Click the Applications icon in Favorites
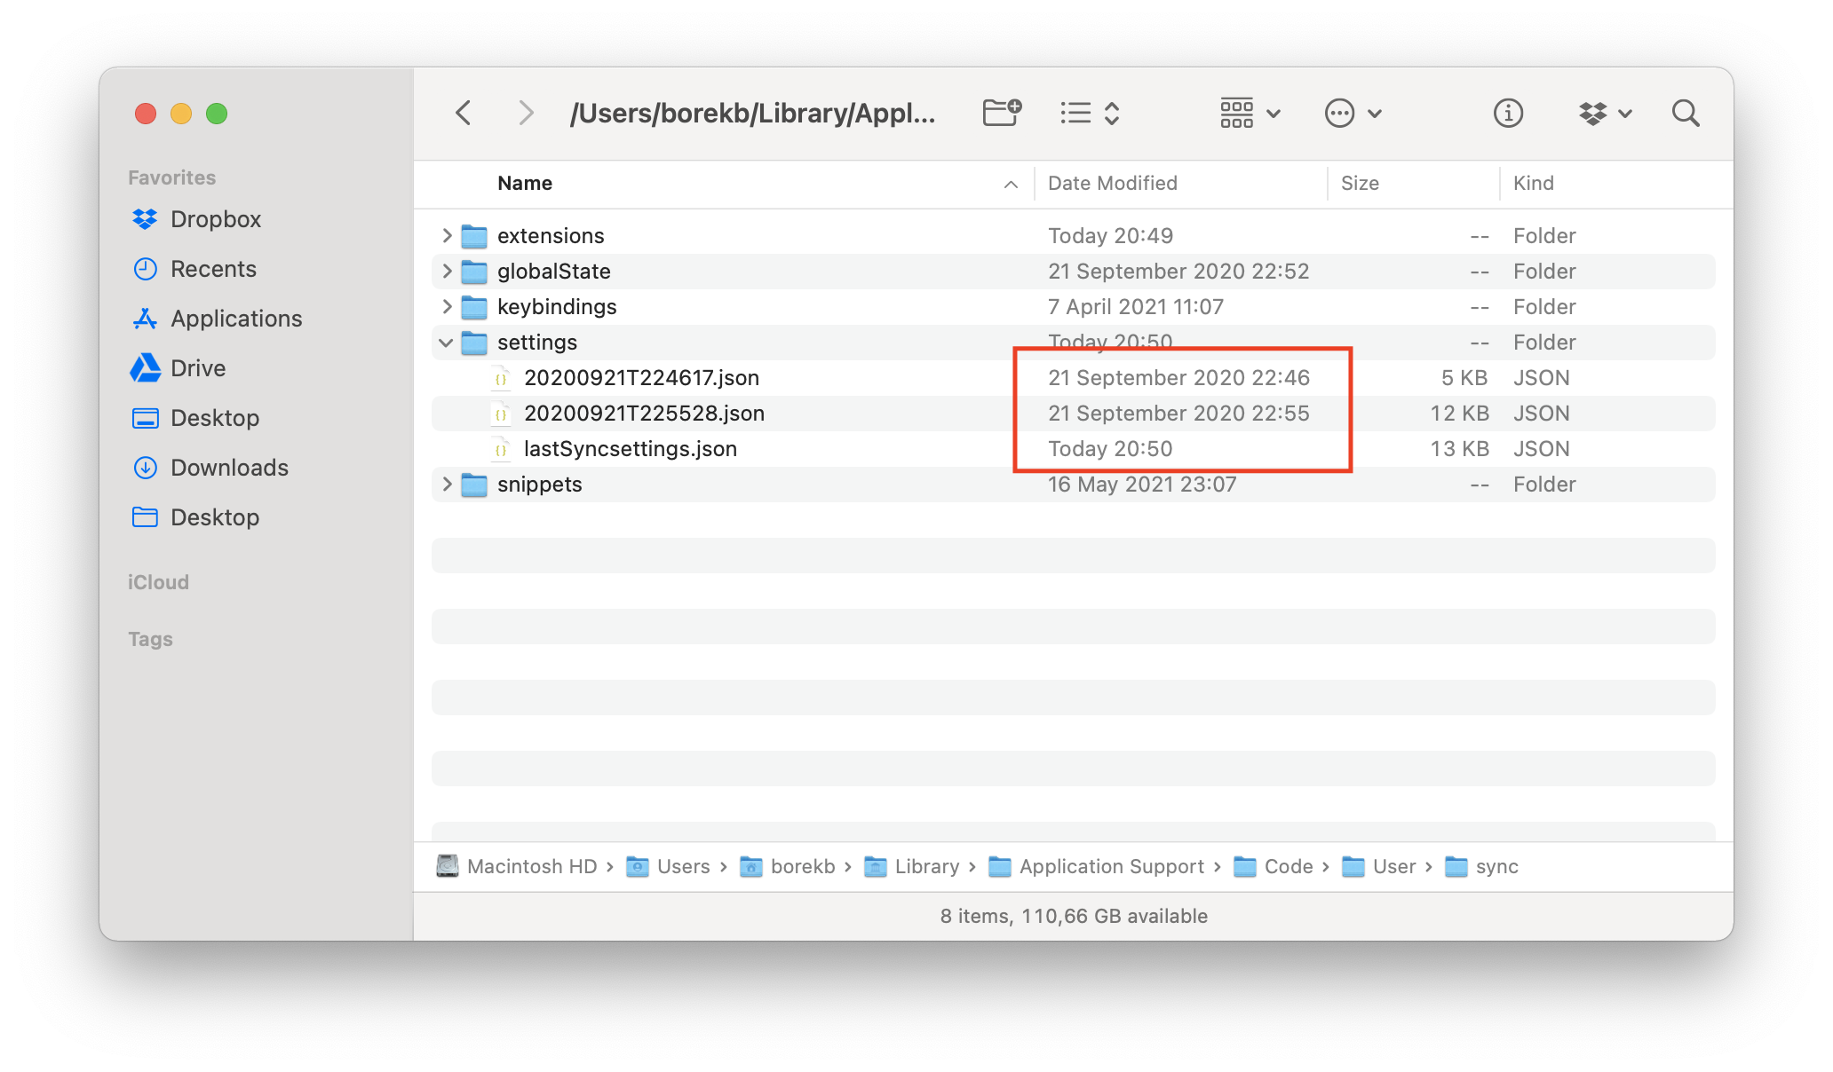1833x1072 pixels. coord(145,318)
